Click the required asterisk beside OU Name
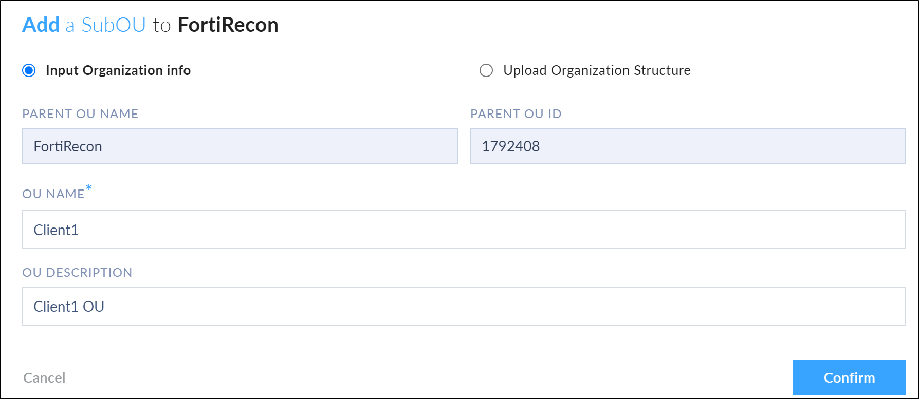Viewport: 919px width, 399px height. coord(89,188)
